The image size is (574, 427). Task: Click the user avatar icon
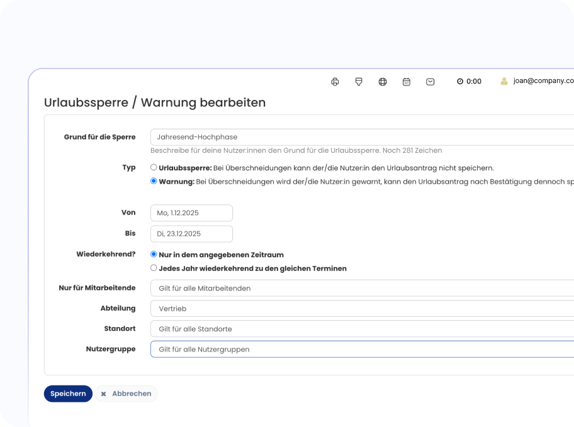(x=504, y=81)
